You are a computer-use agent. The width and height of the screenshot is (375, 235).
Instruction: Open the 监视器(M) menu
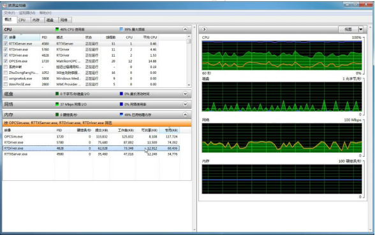point(27,13)
